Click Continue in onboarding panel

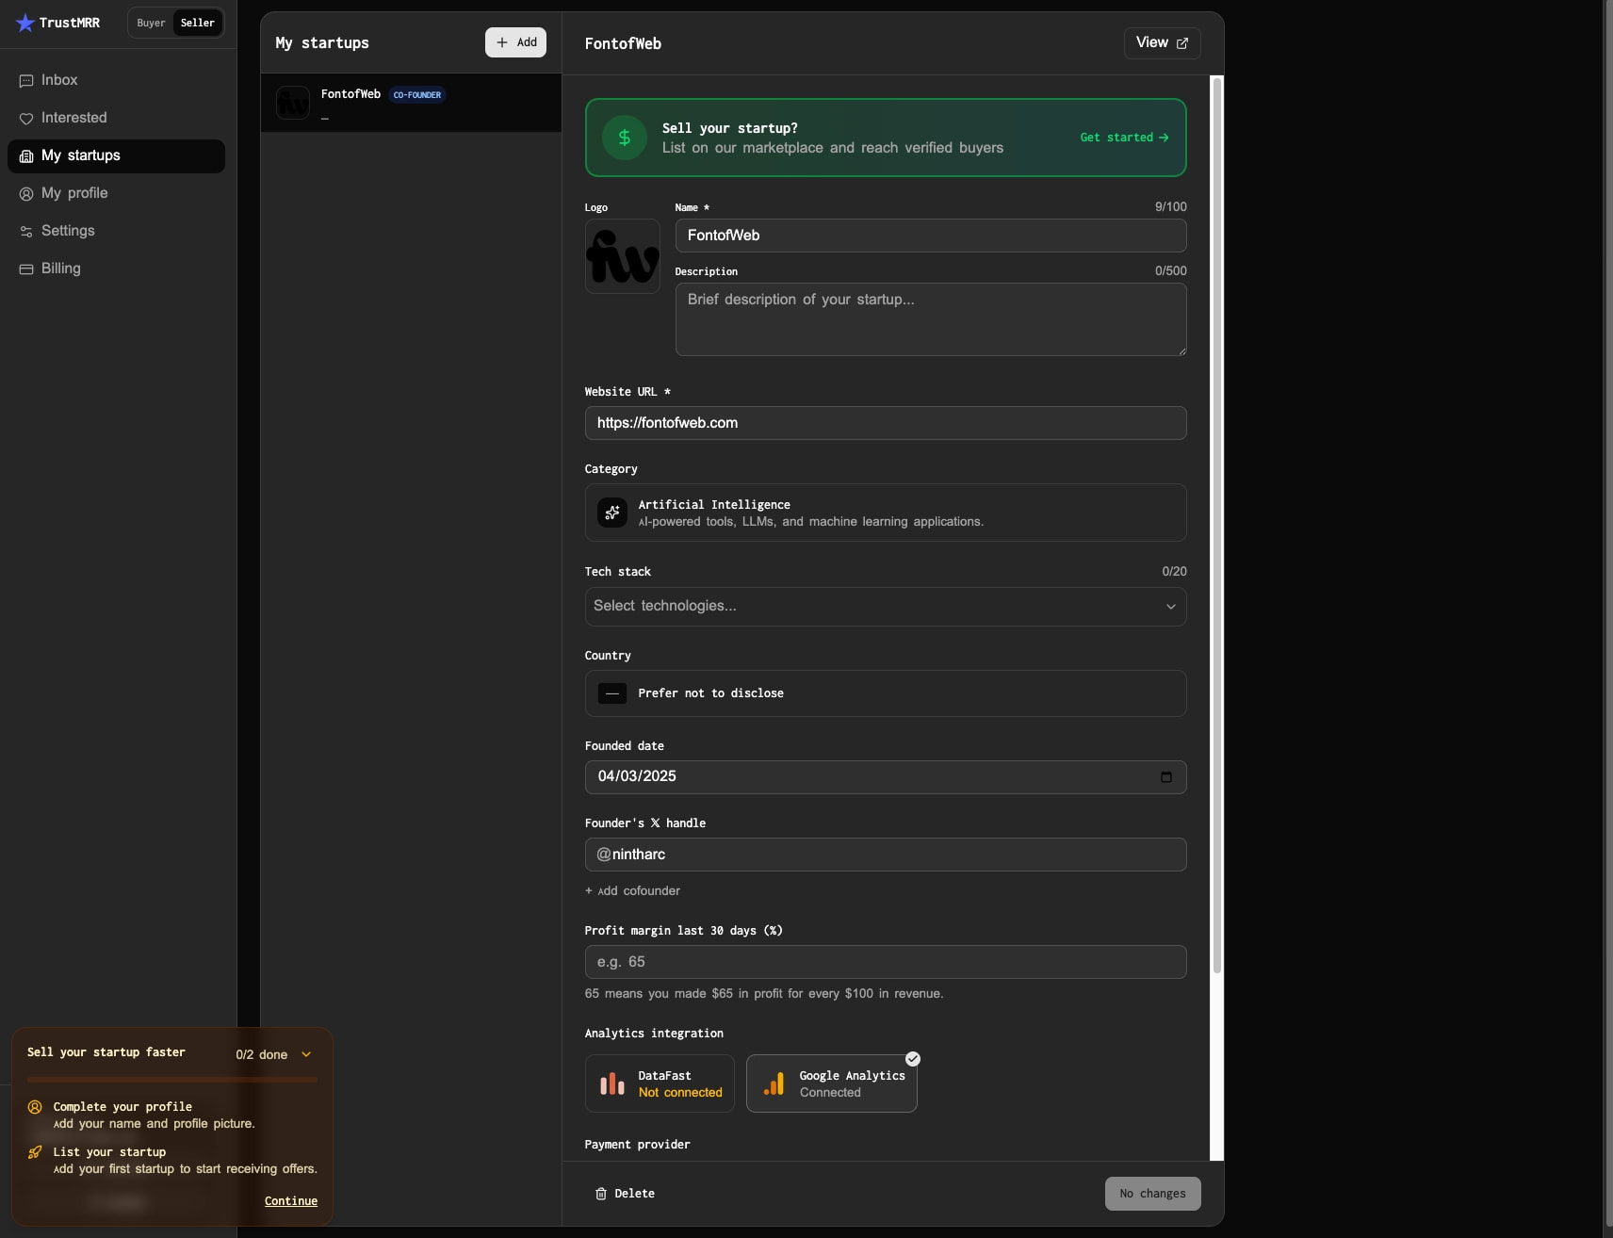pyautogui.click(x=291, y=1201)
